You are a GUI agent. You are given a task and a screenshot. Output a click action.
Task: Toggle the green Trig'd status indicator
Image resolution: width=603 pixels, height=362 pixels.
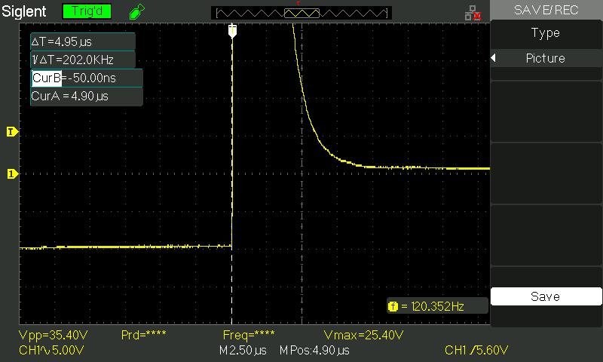tap(84, 12)
